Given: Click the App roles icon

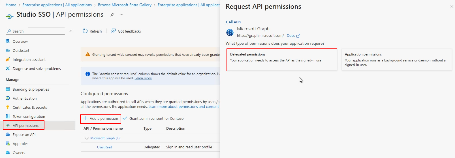Looking at the screenshot, I should click(8, 144).
